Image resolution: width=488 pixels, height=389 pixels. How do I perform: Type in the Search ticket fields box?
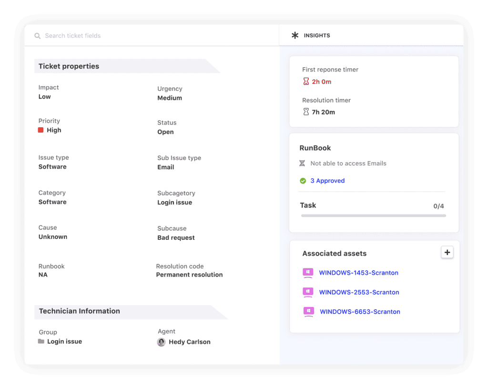(x=143, y=36)
